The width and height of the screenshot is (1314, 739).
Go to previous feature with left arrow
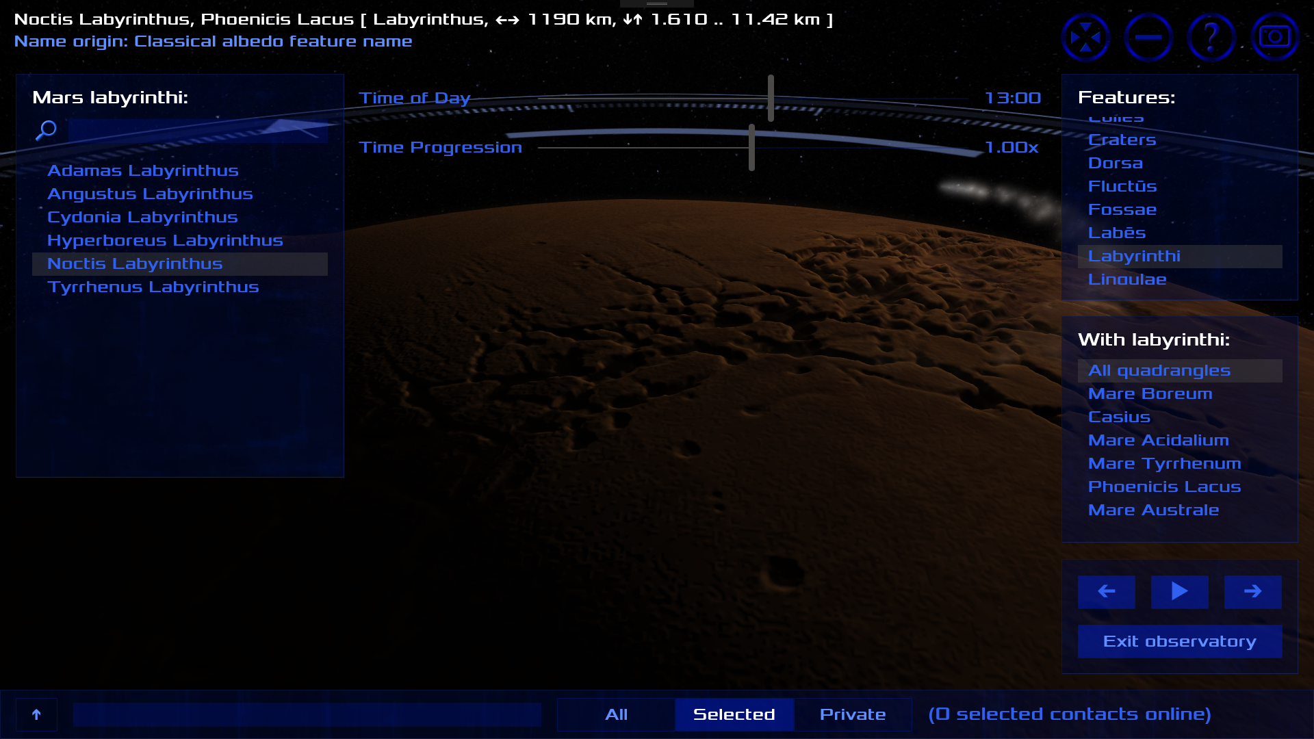pos(1107,591)
